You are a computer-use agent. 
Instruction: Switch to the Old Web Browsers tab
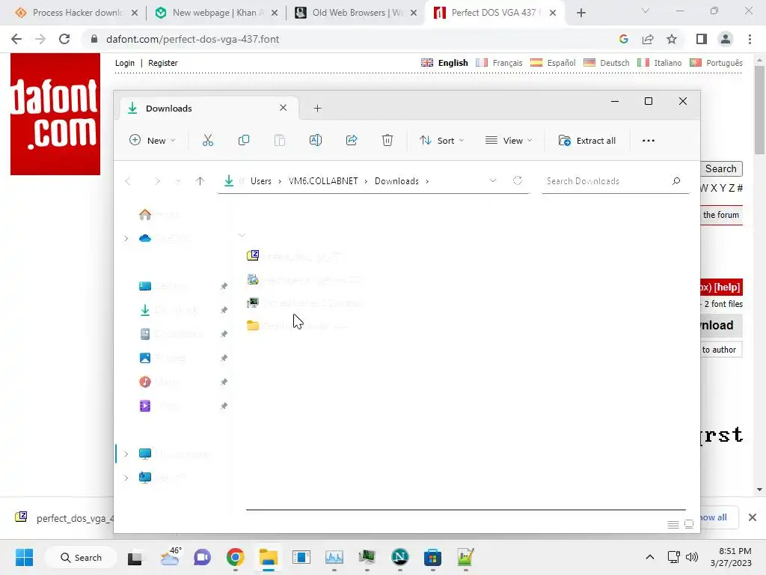pyautogui.click(x=357, y=13)
